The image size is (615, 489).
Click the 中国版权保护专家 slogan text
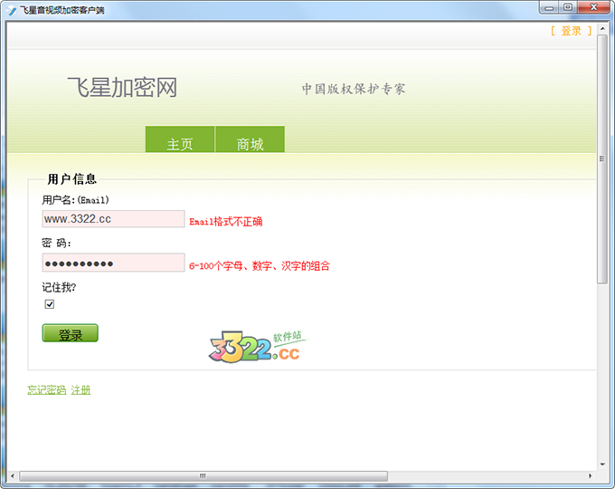click(x=354, y=89)
